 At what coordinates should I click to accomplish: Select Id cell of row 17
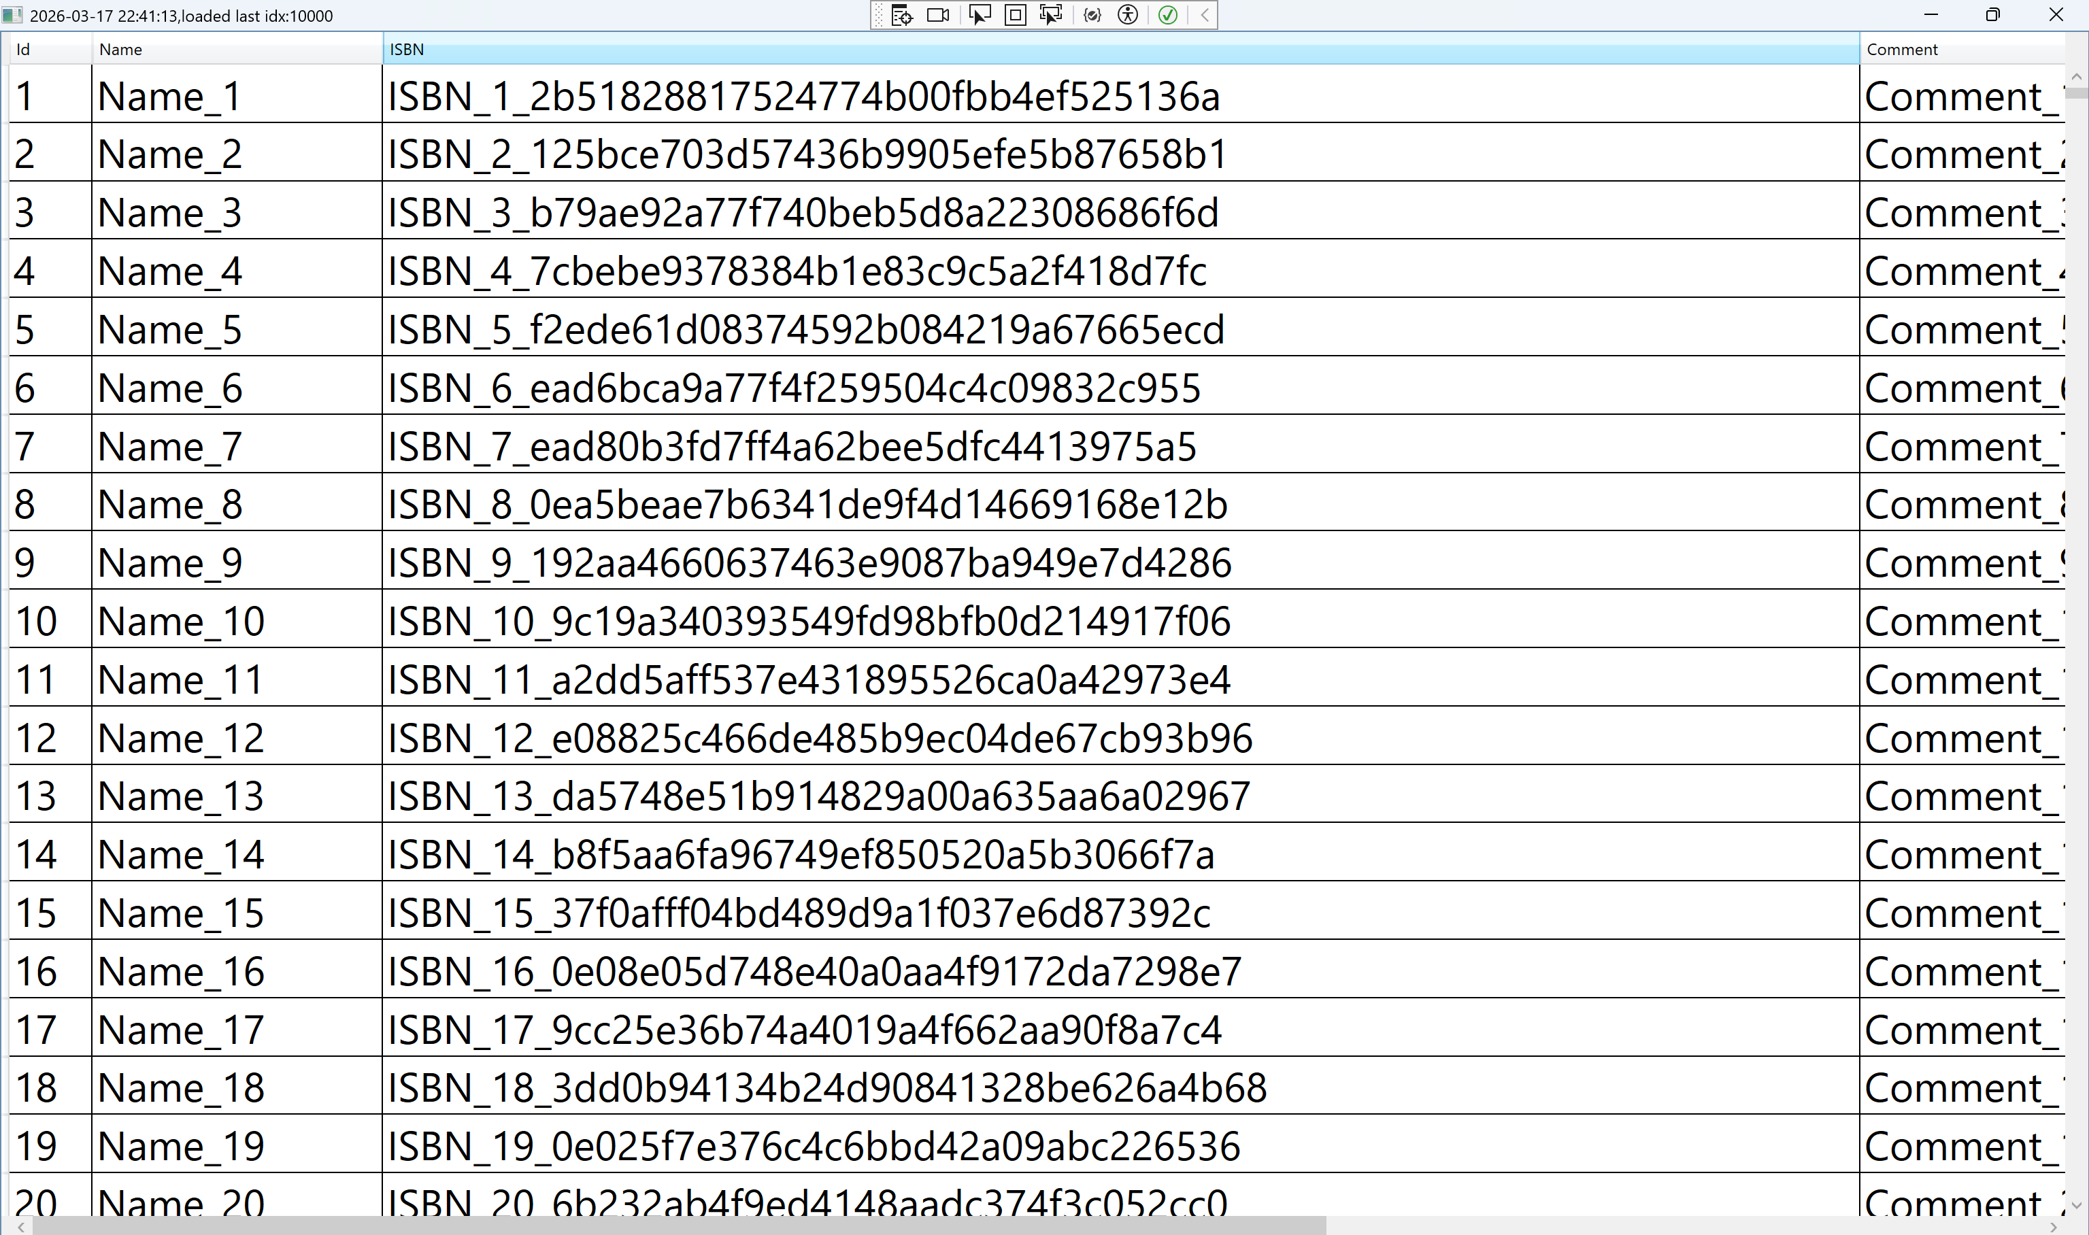coord(50,1027)
